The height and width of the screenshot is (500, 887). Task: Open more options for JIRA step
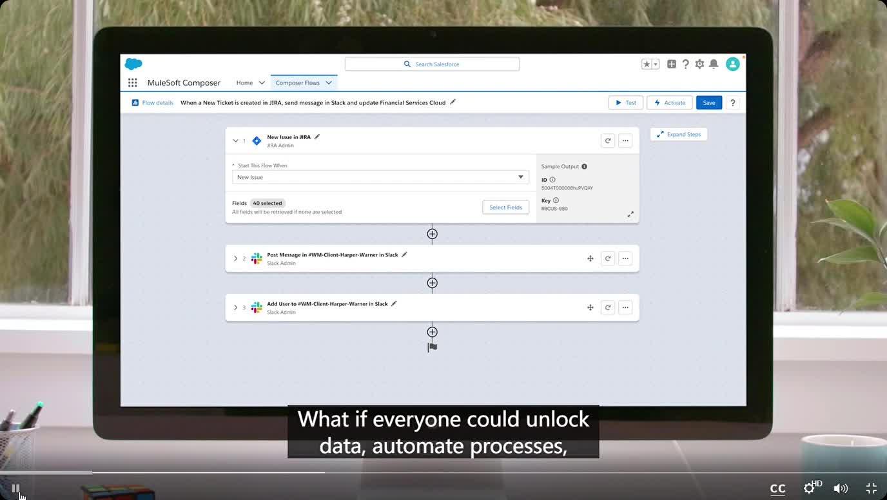[625, 140]
